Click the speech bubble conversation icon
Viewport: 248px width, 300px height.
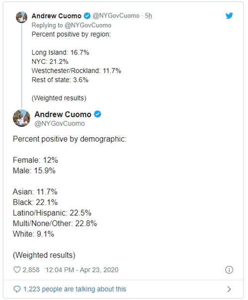[17, 289]
